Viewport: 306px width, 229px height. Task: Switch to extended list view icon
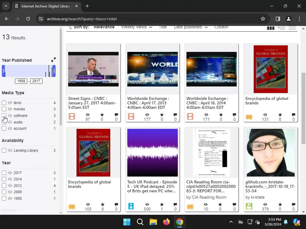(x=281, y=28)
